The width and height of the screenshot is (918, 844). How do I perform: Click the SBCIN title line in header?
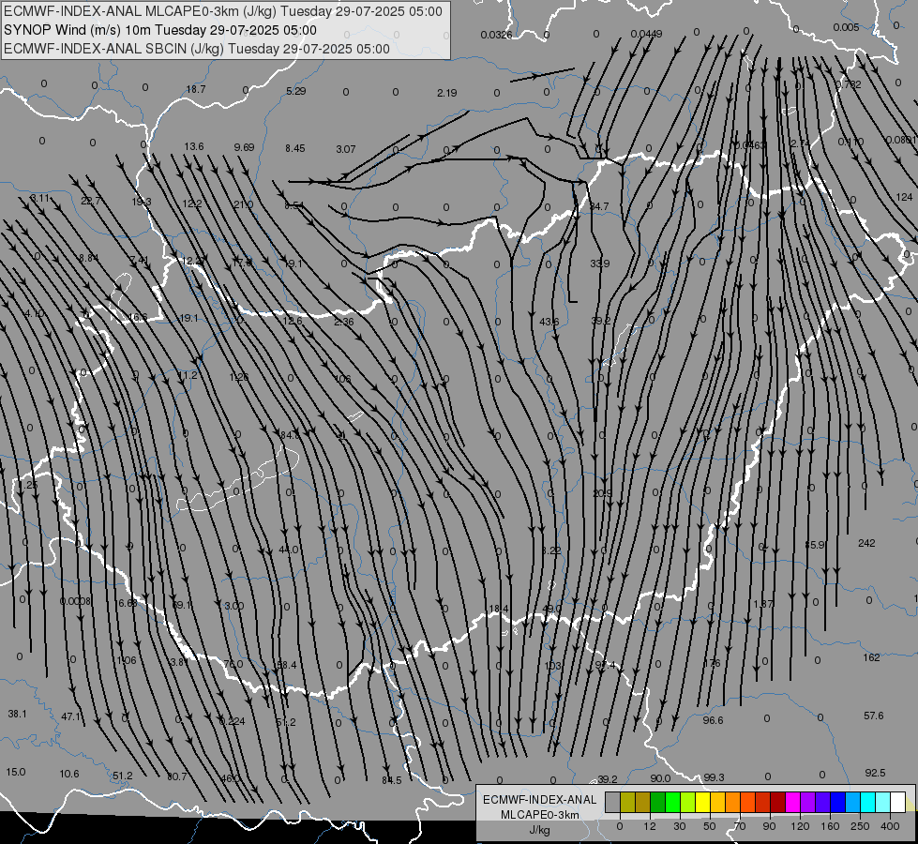point(197,49)
